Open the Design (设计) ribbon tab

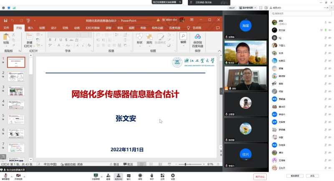coord(54,28)
